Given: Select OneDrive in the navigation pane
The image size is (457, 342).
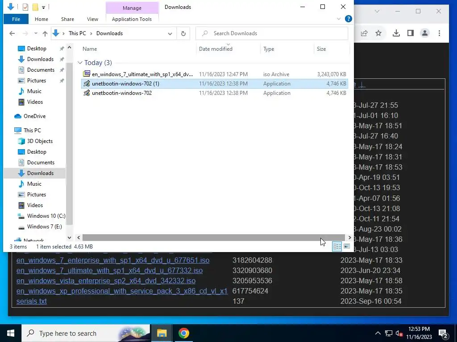Looking at the screenshot, I should coord(34,116).
